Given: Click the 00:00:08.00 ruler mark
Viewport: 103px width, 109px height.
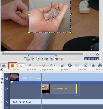Looking at the screenshot, I should point(83,69).
